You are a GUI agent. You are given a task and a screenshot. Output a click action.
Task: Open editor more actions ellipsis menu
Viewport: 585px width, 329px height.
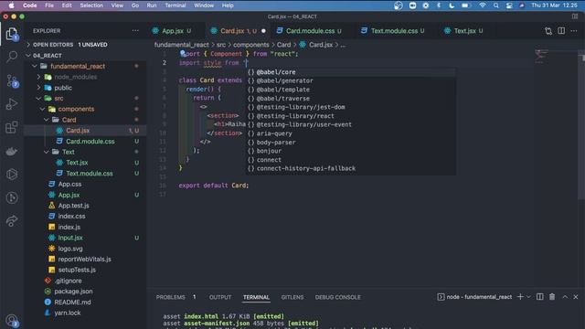point(574,30)
